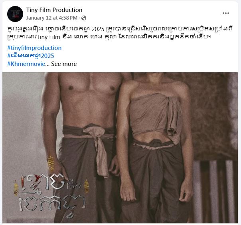This screenshot has height=225, width=241.
Task: Click the Khmer movie title logo on poster
Action: 52,195
